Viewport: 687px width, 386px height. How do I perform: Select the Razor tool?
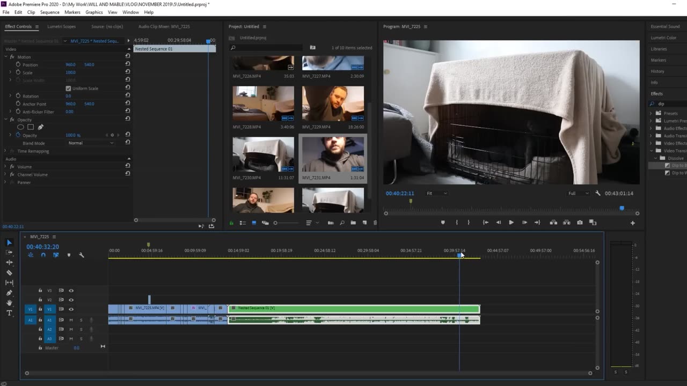(9, 273)
